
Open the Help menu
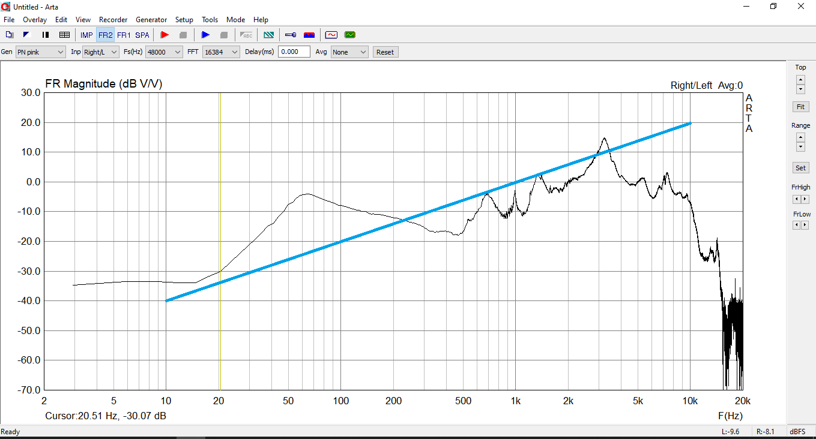[261, 20]
